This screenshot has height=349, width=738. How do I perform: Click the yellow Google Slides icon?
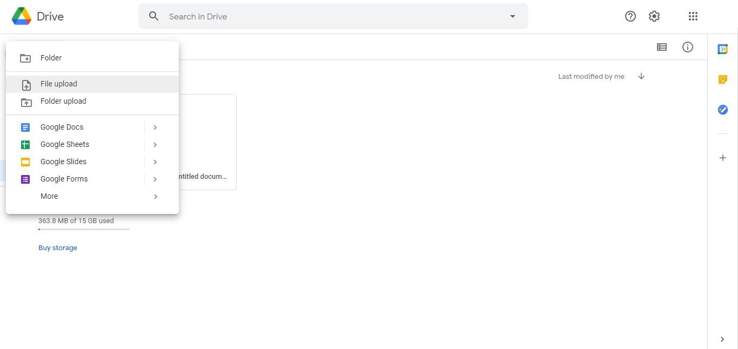pos(25,162)
